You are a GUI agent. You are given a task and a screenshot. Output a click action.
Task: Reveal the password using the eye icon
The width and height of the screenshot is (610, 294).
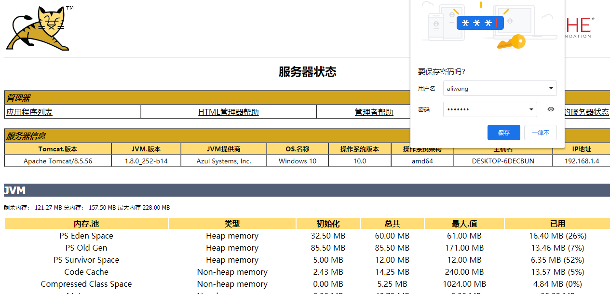(x=550, y=109)
